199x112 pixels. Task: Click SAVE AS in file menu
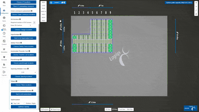pos(43,12)
